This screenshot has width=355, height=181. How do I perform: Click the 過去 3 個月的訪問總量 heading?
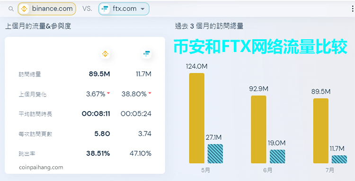[x=209, y=26]
